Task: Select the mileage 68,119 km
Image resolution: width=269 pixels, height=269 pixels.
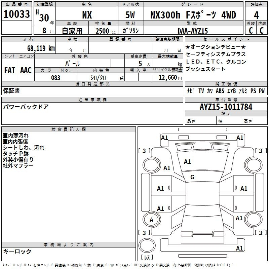Action: tap(41, 48)
